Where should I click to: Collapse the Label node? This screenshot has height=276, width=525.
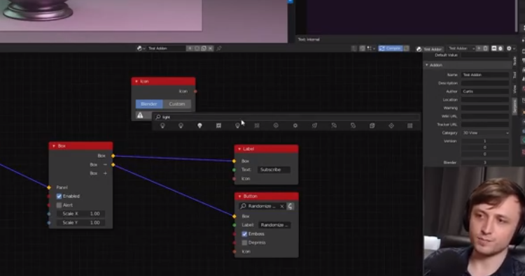tap(239, 149)
